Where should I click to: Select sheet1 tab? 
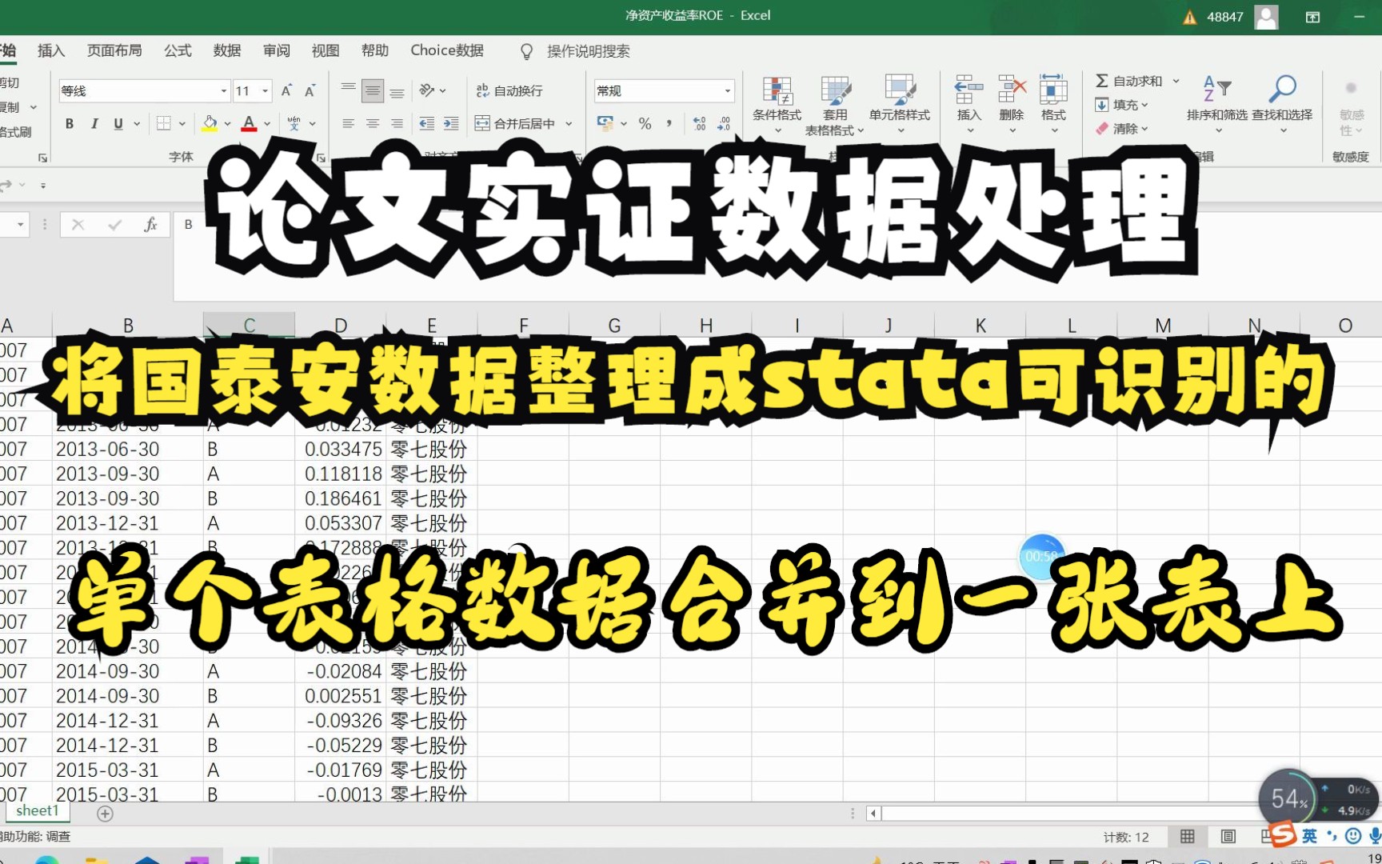(38, 811)
